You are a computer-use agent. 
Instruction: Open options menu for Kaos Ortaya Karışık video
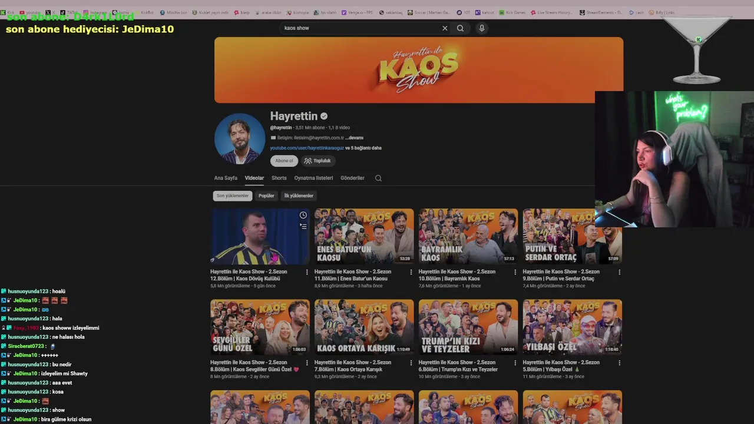411,363
